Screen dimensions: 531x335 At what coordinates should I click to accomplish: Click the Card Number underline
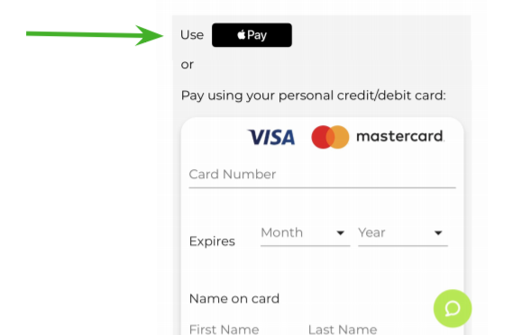point(323,187)
